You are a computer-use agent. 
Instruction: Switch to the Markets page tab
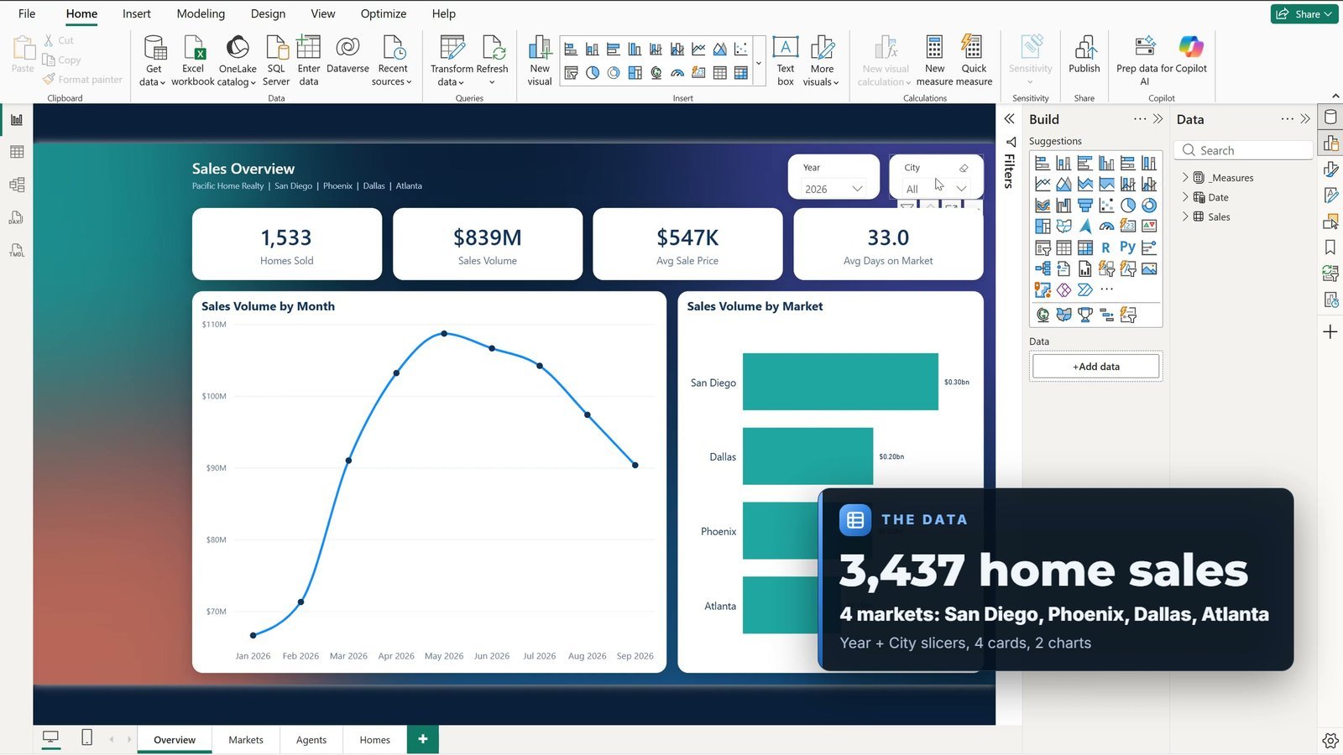[x=246, y=740]
